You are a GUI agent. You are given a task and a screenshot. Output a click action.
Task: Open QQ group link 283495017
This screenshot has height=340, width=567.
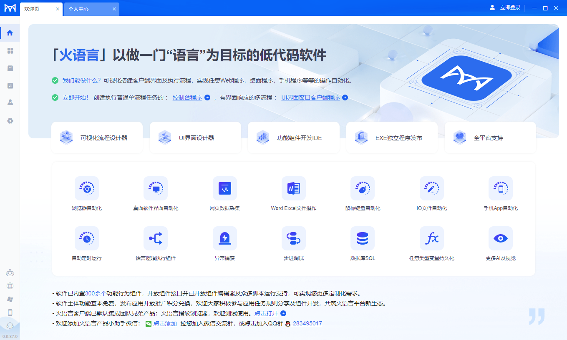(307, 324)
